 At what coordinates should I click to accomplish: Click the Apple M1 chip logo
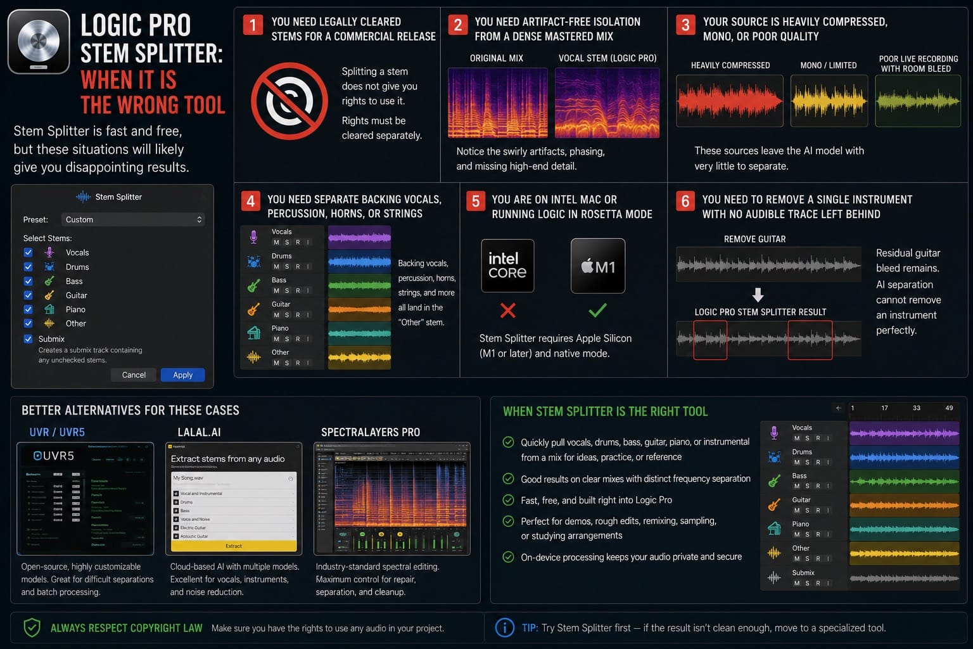[x=598, y=266]
